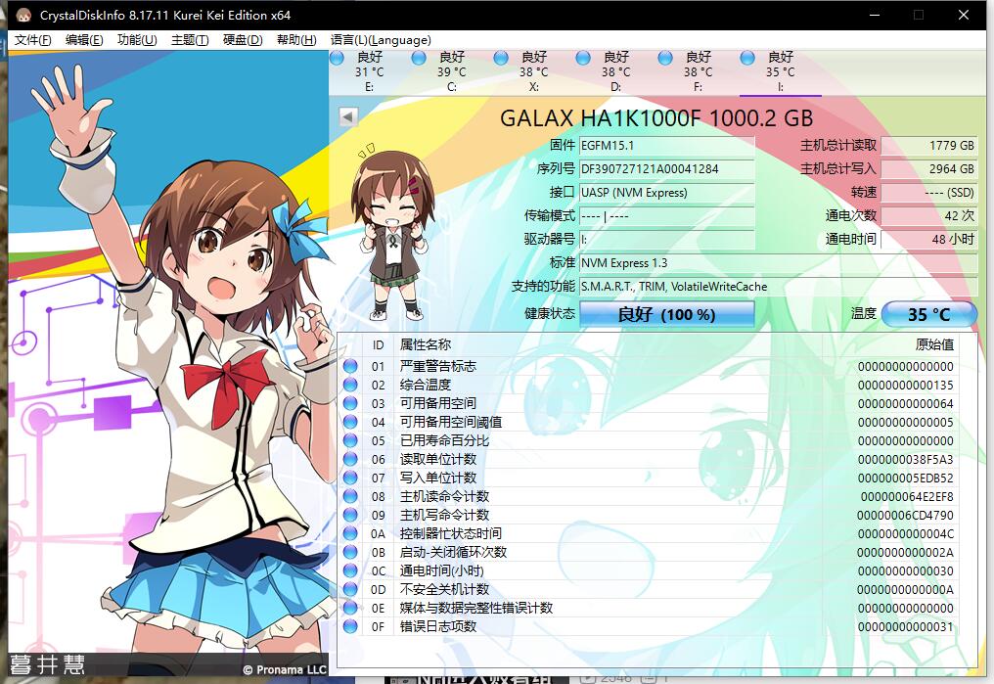Switch to drive X: disk tab

pyautogui.click(x=533, y=71)
